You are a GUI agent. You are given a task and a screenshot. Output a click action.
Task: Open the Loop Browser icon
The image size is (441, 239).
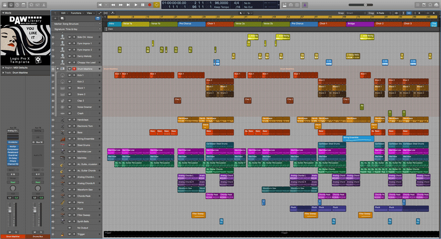tap(430, 5)
